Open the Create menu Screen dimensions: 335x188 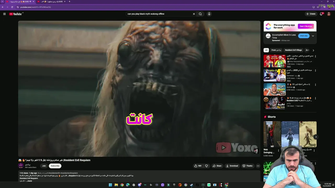311,14
